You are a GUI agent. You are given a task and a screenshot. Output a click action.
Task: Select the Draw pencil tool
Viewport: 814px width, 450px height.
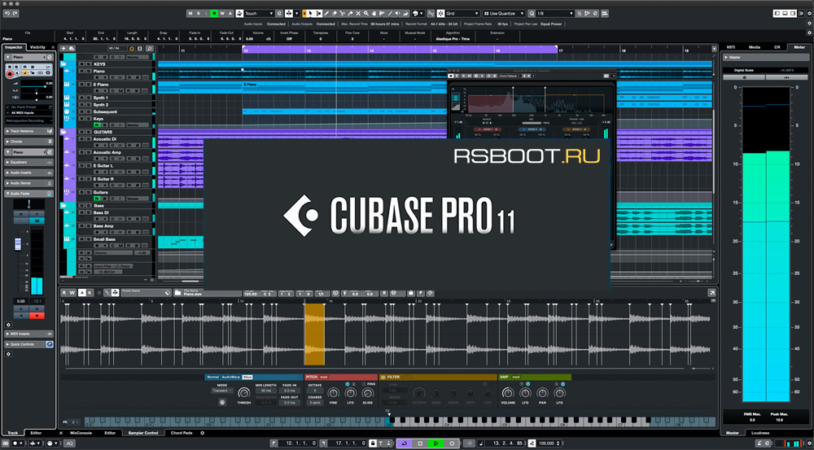[326, 14]
